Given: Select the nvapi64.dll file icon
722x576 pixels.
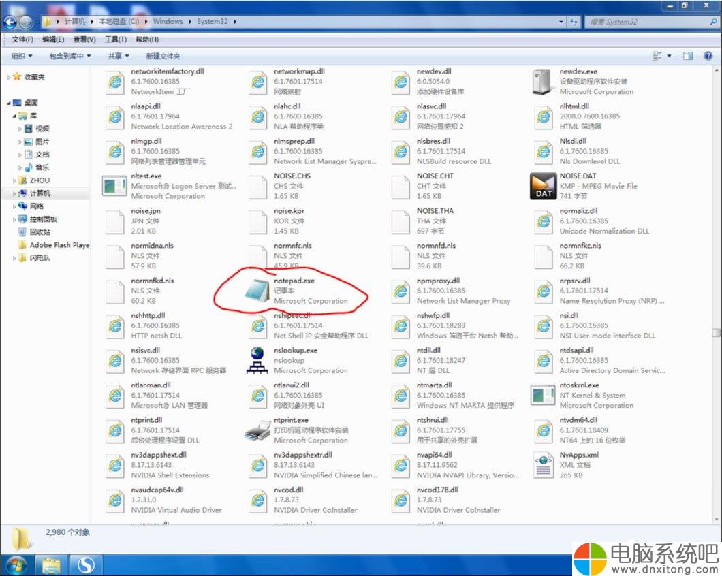Looking at the screenshot, I should click(x=401, y=465).
